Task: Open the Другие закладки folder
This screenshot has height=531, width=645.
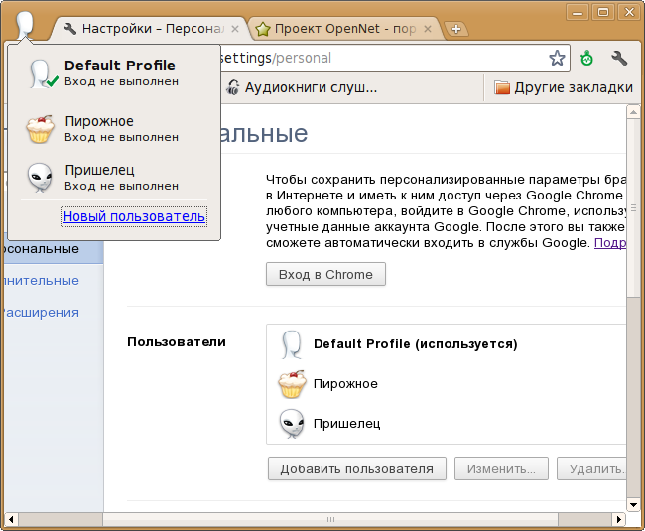Action: (x=563, y=87)
